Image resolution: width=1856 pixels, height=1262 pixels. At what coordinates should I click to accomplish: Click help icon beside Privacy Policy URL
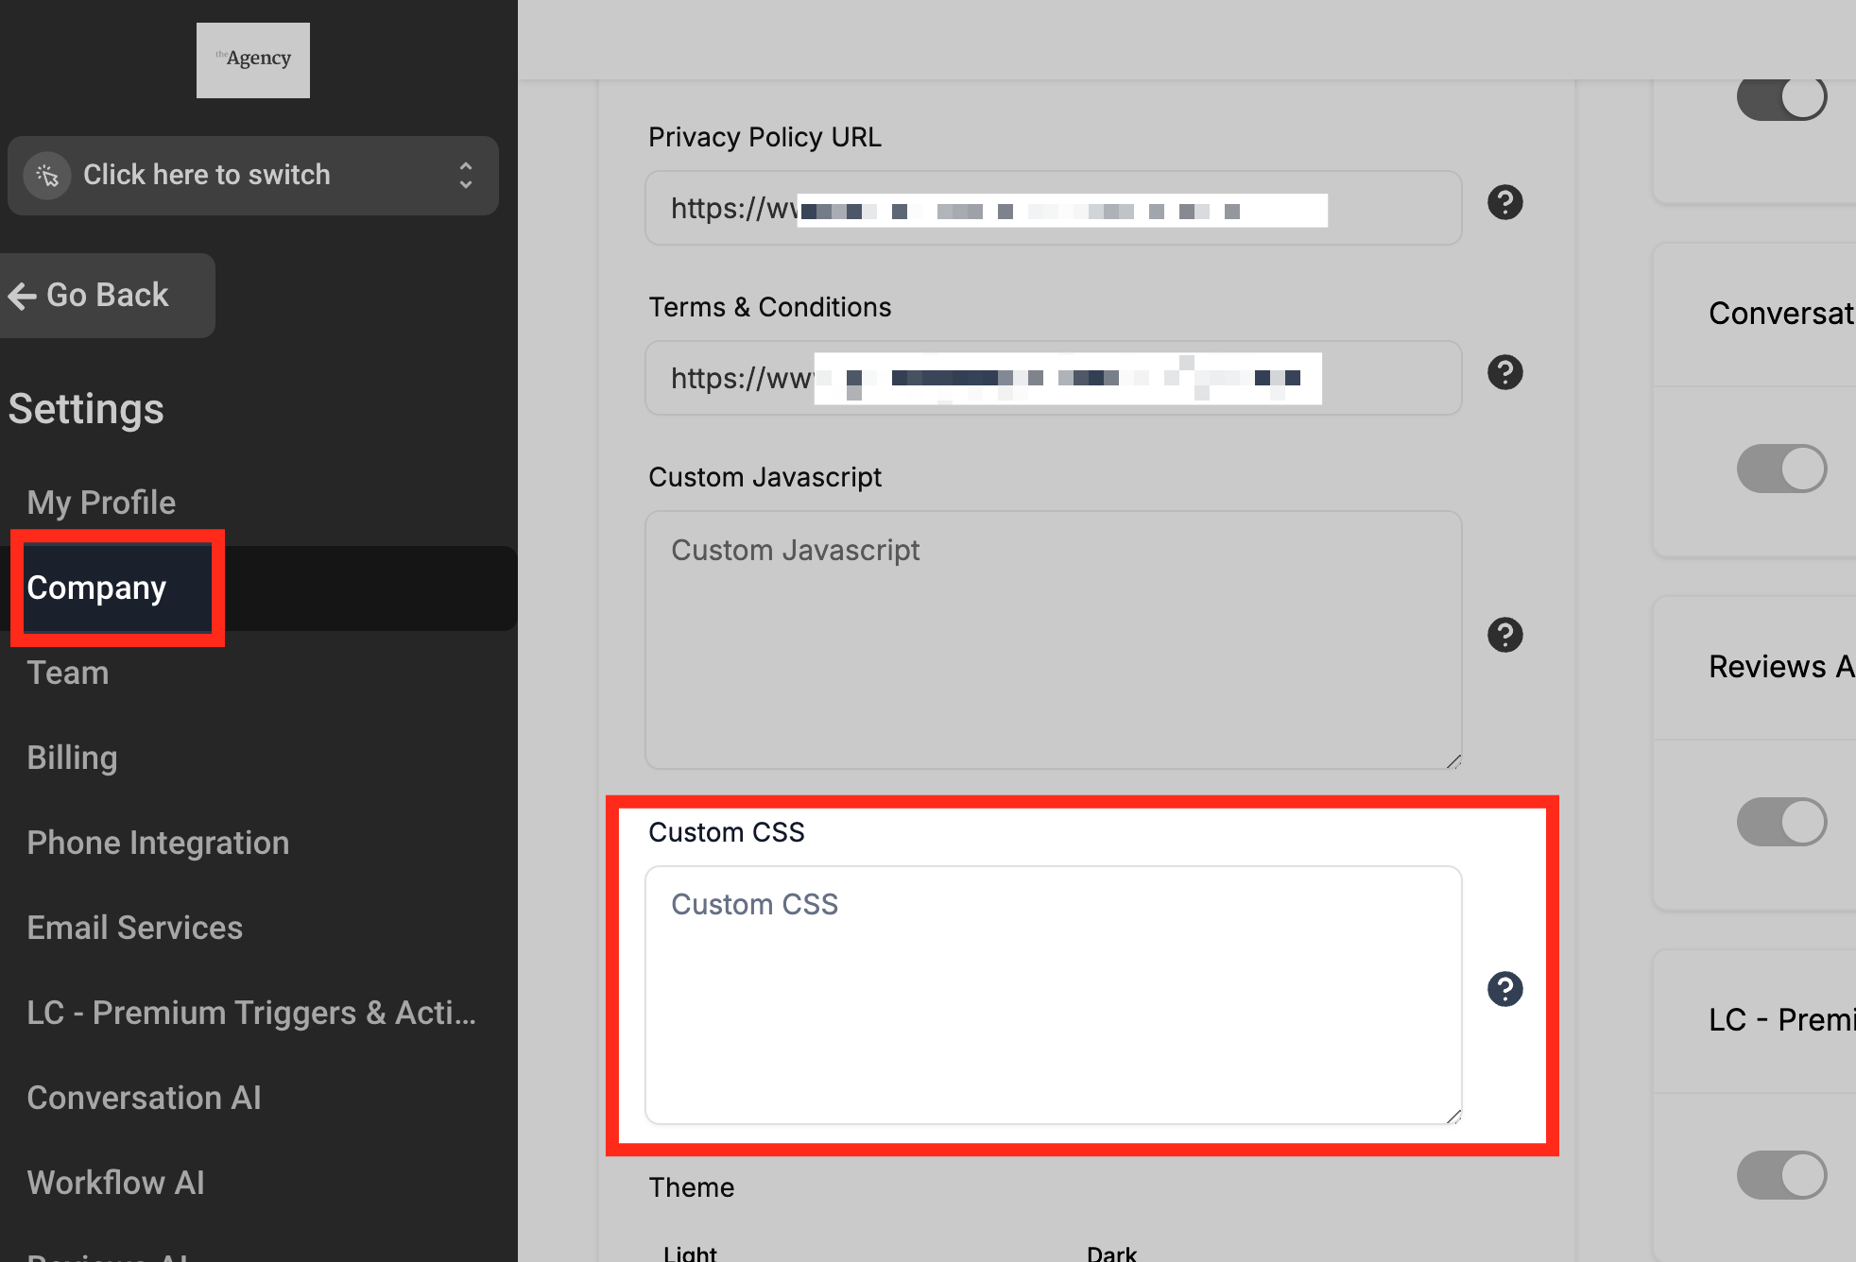click(1504, 202)
